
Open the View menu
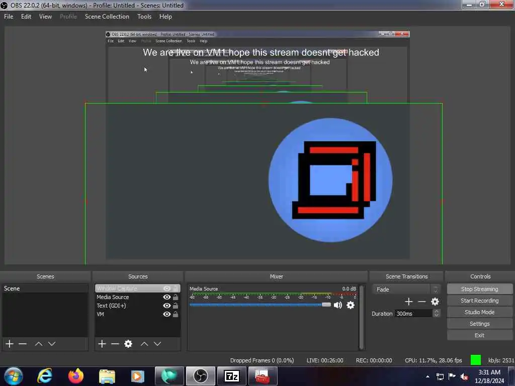tap(45, 17)
